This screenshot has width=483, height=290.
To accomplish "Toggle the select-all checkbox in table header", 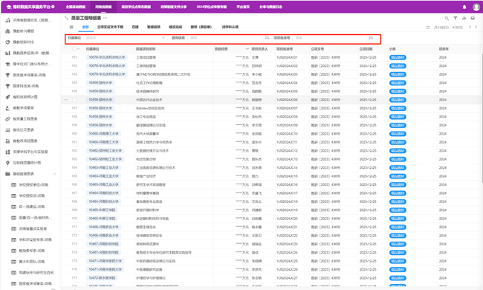I will pyautogui.click(x=74, y=49).
